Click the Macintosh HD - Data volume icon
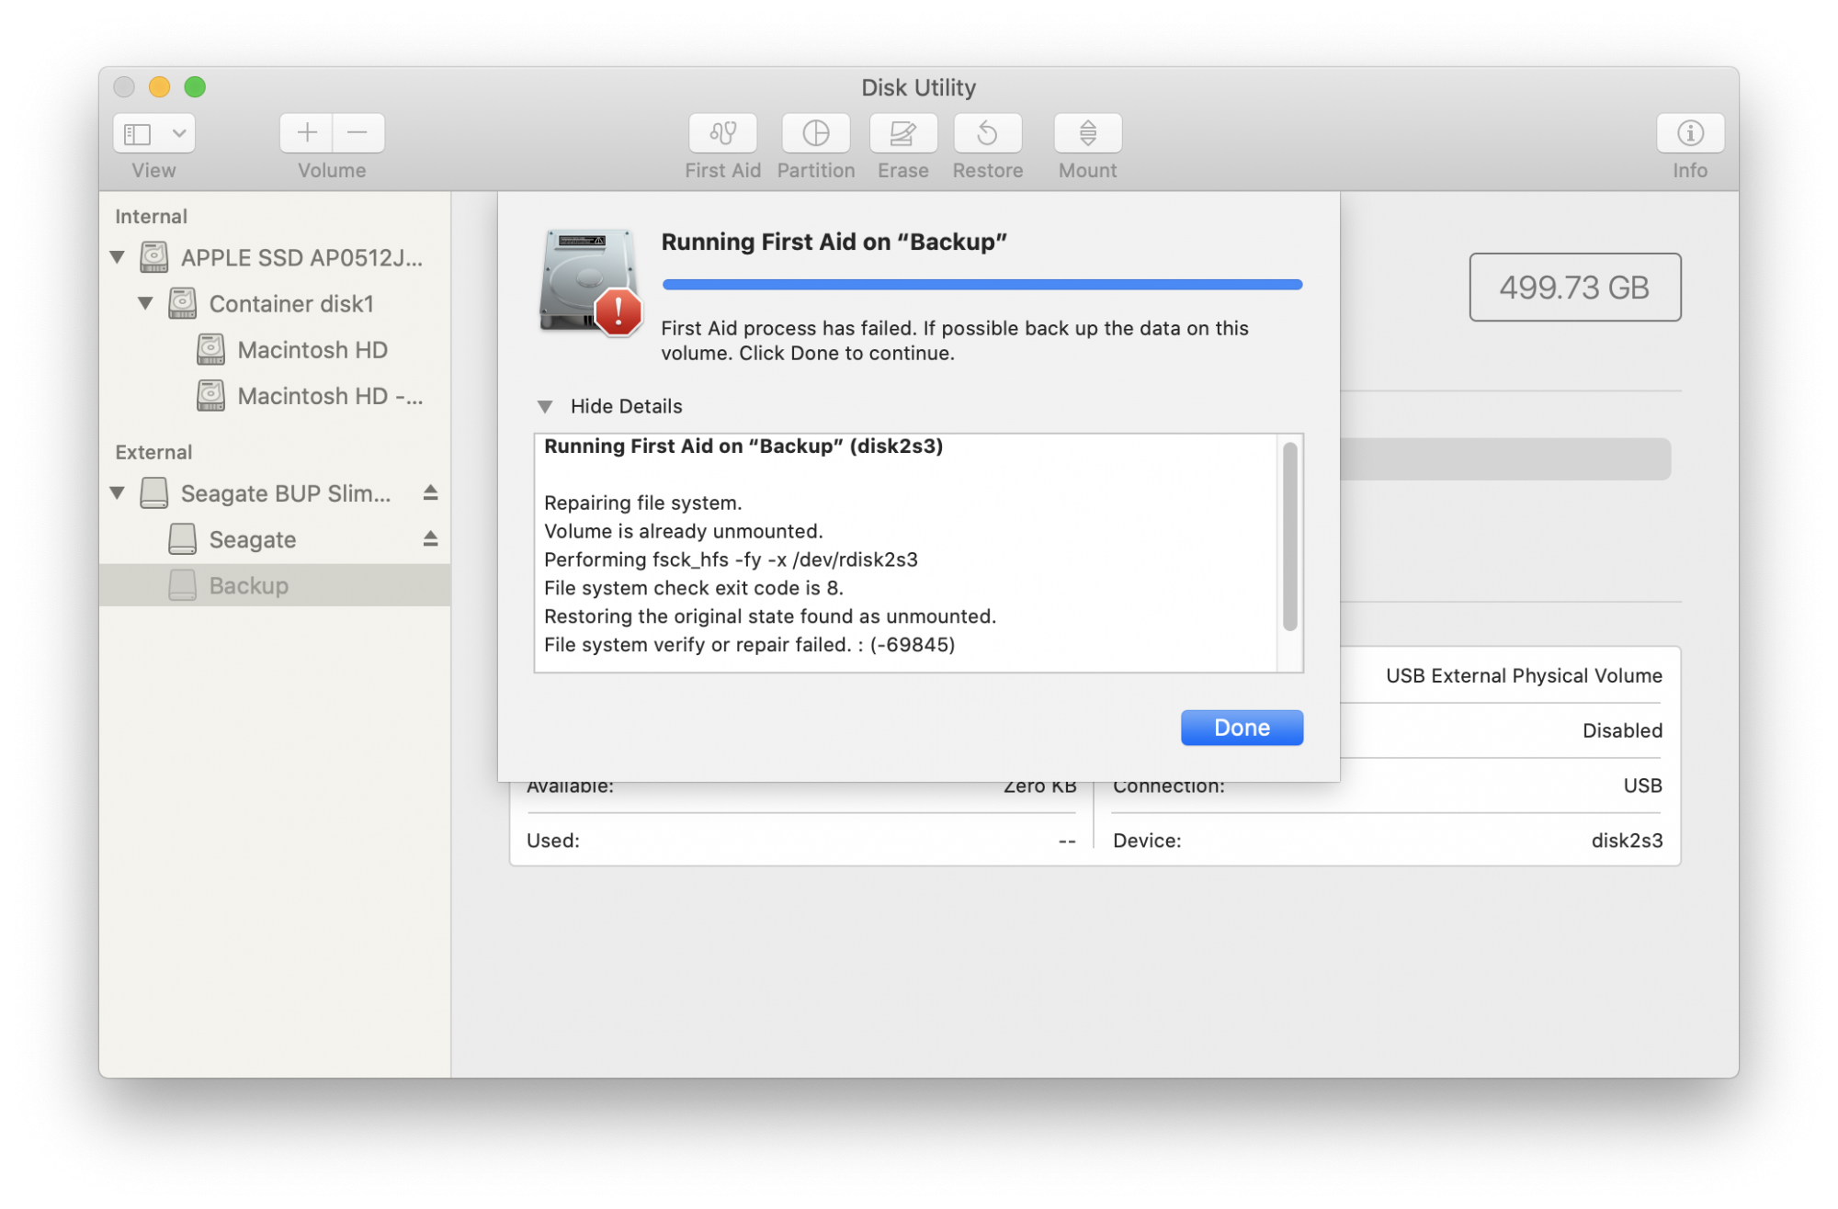Screen dimensions: 1838x1209 [210, 396]
